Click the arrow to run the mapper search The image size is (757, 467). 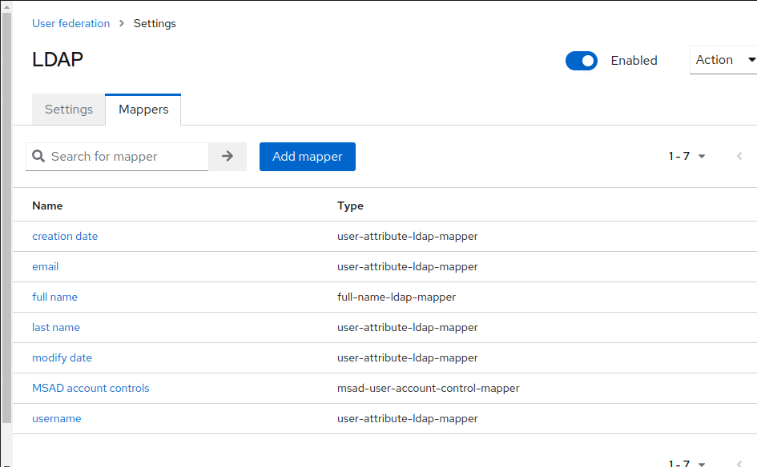227,156
